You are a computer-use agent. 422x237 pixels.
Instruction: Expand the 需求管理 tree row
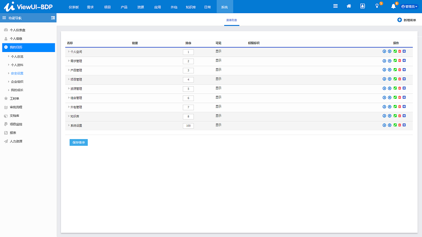69,61
